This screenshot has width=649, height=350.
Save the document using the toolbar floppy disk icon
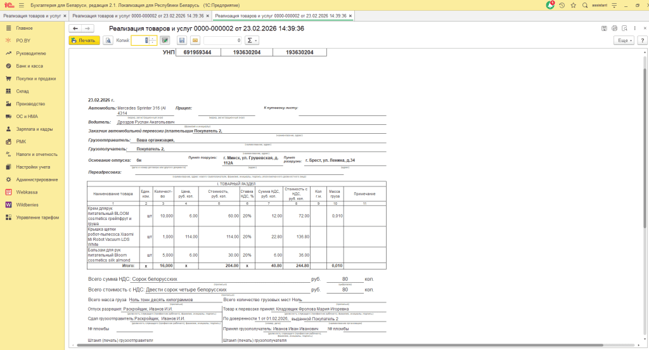click(x=182, y=40)
